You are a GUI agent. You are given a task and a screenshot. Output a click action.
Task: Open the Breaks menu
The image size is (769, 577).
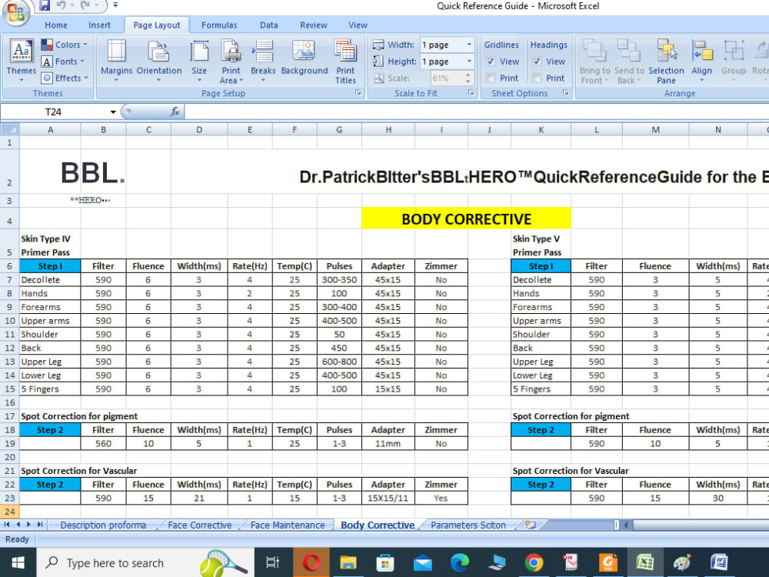tap(263, 61)
